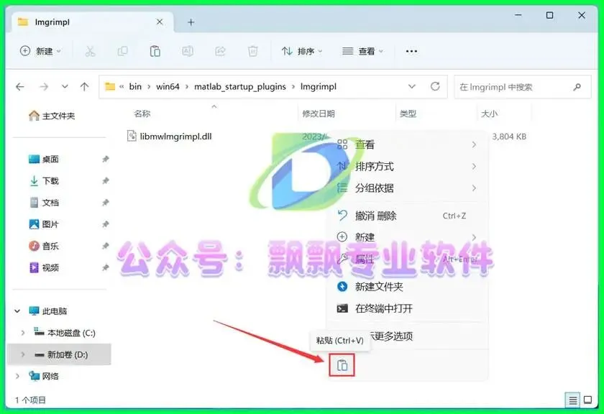The image size is (604, 414).
Task: Switch to details view icon in status bar
Action: [x=573, y=400]
